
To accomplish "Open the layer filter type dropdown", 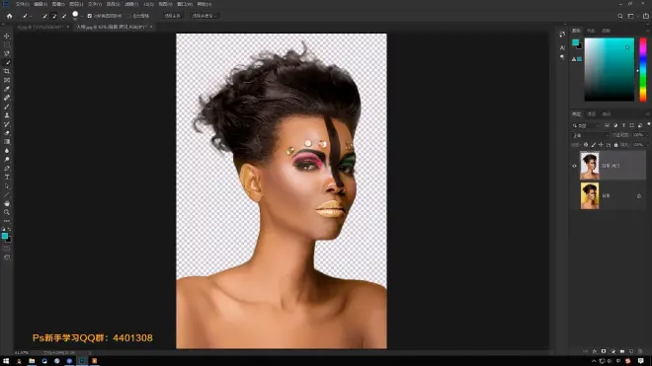I will coord(586,125).
